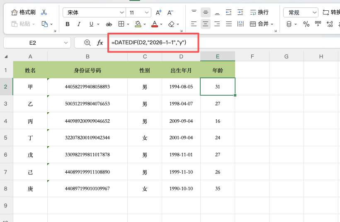Decrease font size with A- icon
Screen dimensions: 340x222
click(170, 12)
